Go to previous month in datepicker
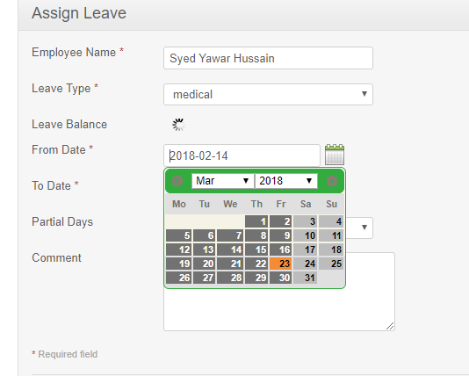The image size is (469, 376). pos(177,181)
